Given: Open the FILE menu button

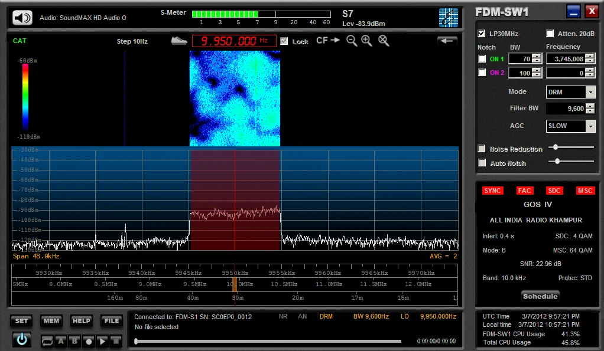Looking at the screenshot, I should tap(111, 321).
